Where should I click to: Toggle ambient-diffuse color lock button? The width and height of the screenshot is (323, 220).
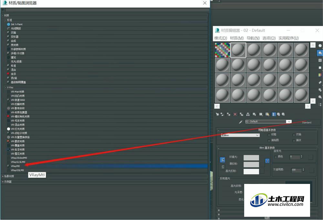click(x=223, y=160)
